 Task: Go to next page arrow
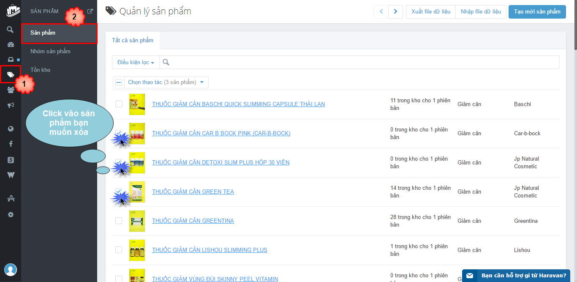point(395,11)
